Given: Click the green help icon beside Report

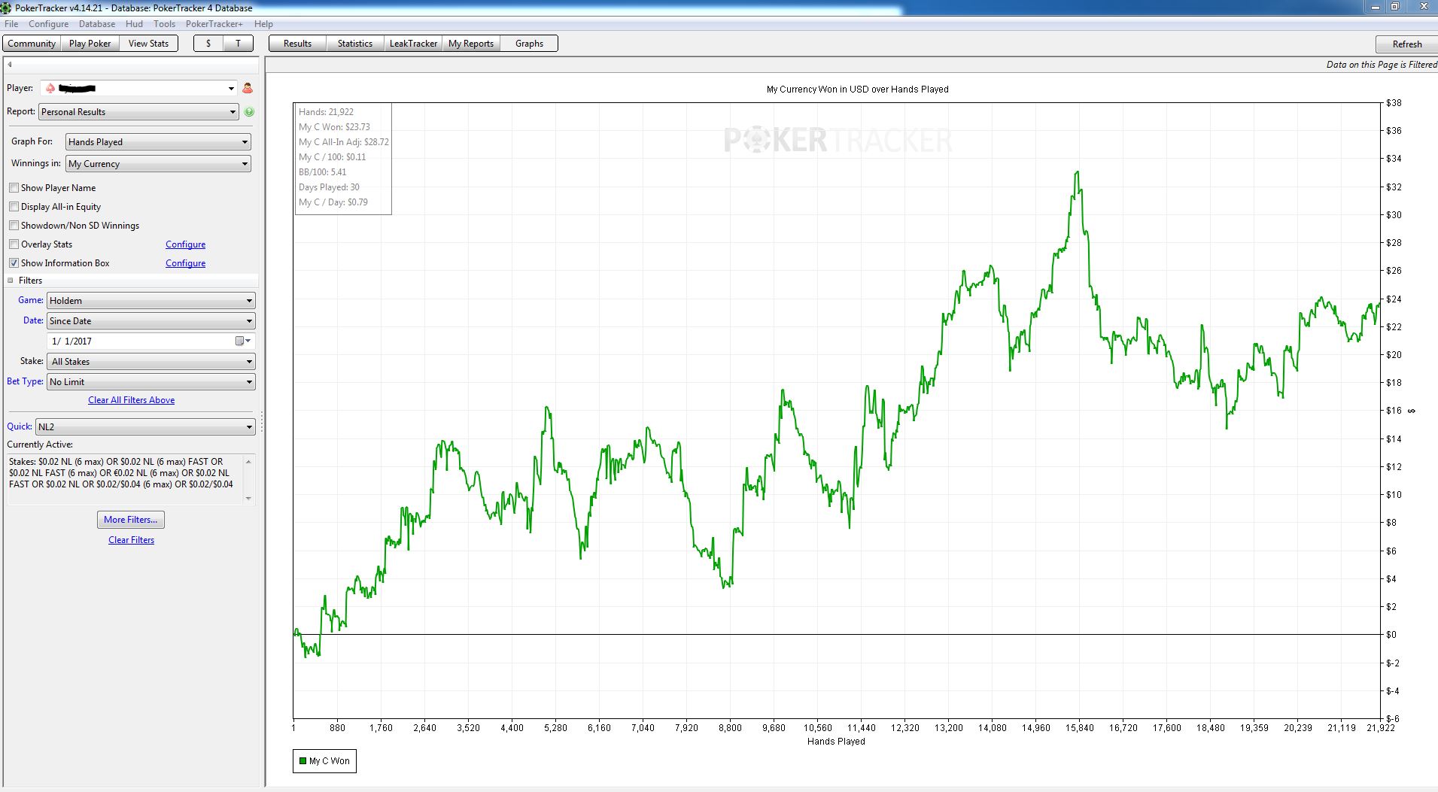Looking at the screenshot, I should point(249,111).
